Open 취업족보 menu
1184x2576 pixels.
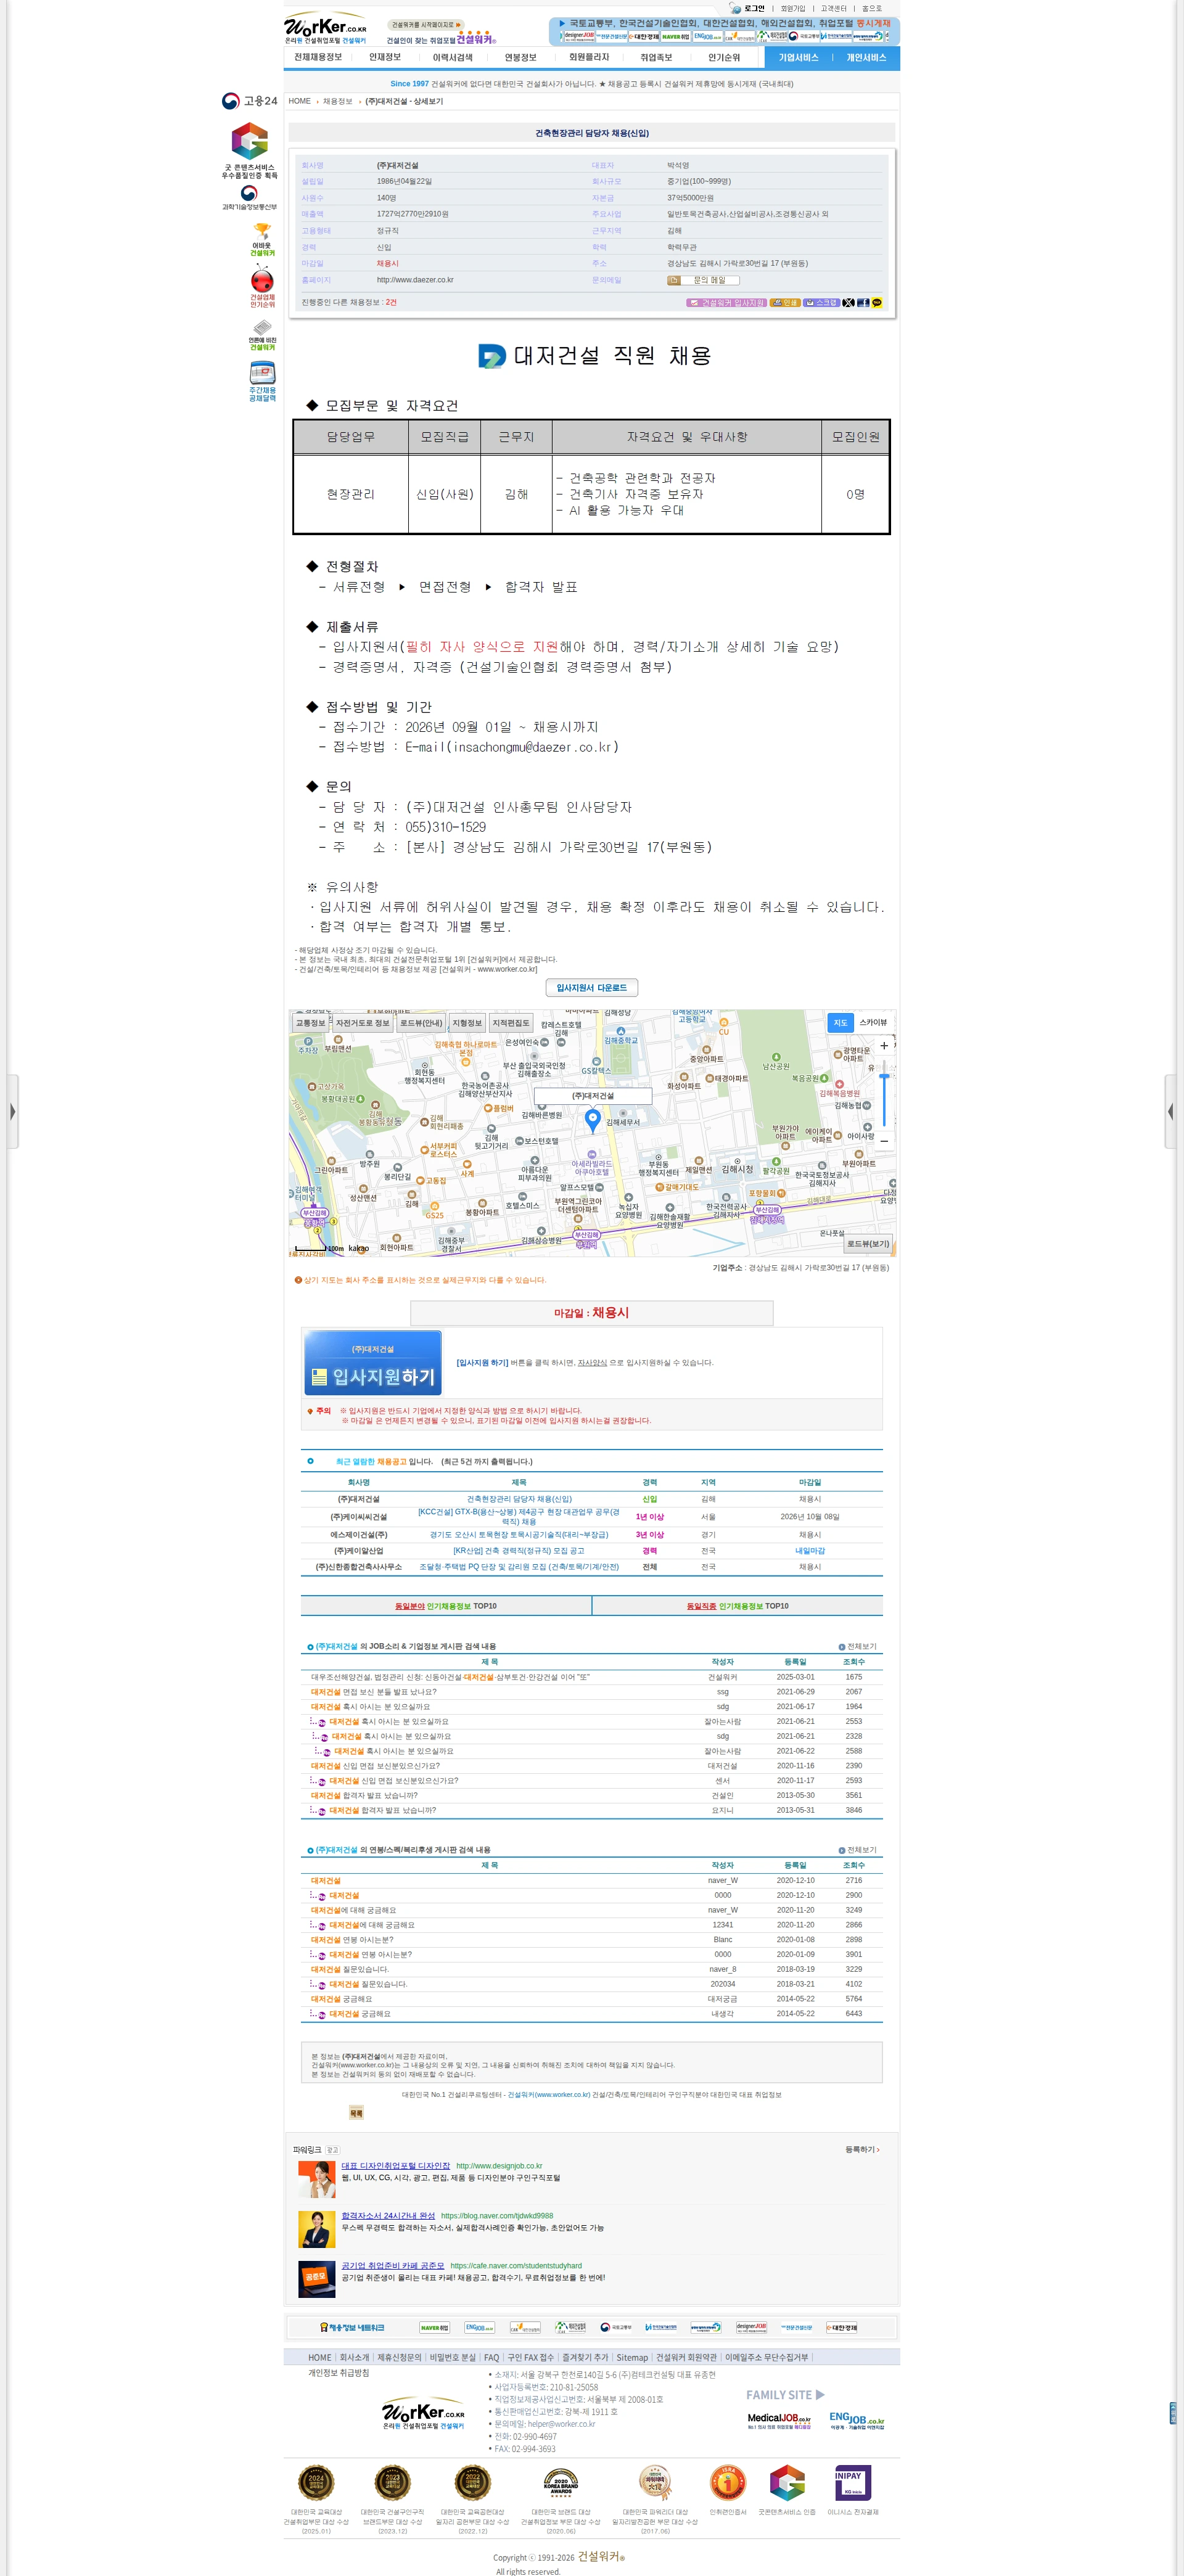click(657, 58)
